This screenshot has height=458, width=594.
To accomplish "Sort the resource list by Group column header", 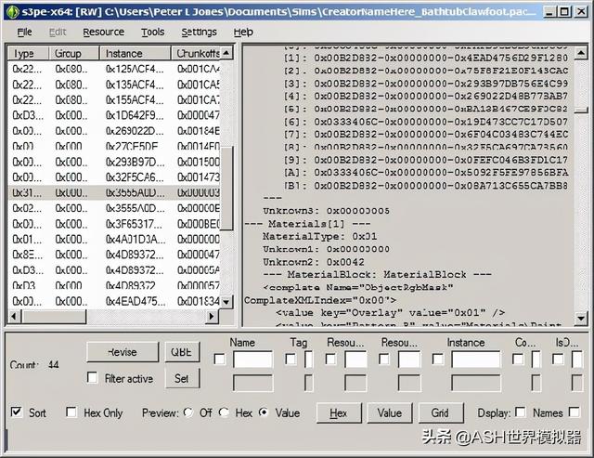I will point(74,54).
